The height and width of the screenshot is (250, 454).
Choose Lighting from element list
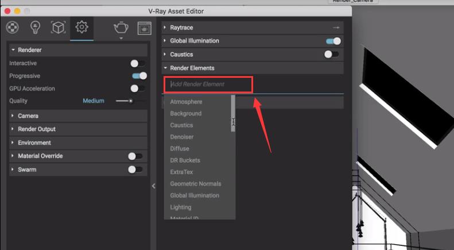pos(181,207)
